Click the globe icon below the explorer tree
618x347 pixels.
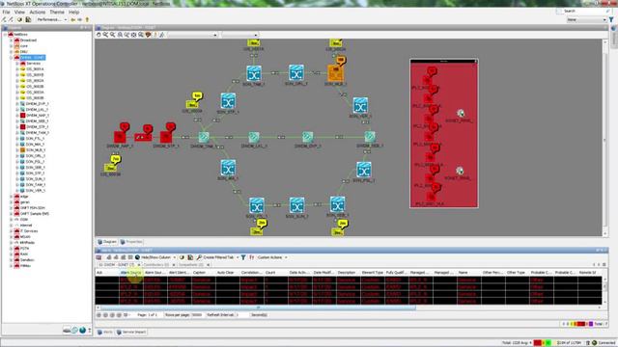(x=82, y=330)
